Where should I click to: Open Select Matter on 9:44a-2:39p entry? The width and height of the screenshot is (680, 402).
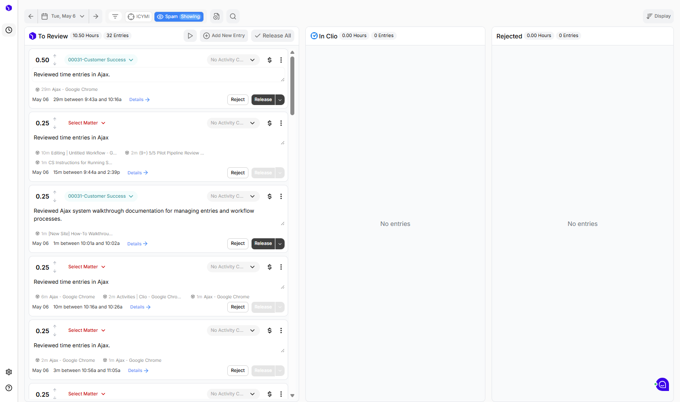pyautogui.click(x=87, y=123)
